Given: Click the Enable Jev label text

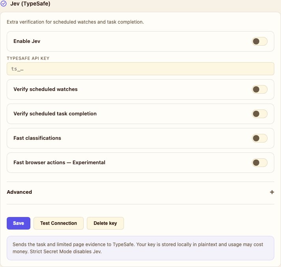Looking at the screenshot, I should [x=27, y=41].
